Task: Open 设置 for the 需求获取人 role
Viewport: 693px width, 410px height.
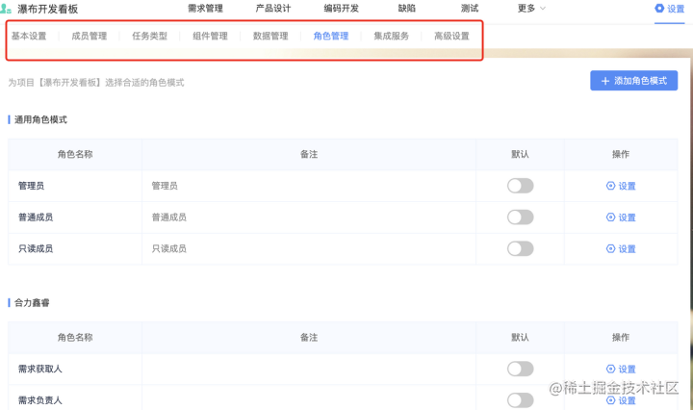Action: pyautogui.click(x=621, y=369)
